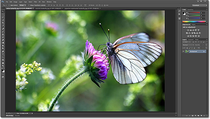The width and height of the screenshot is (210, 119).
Task: Select the Lasso tool in toolbar
Action: point(3,17)
